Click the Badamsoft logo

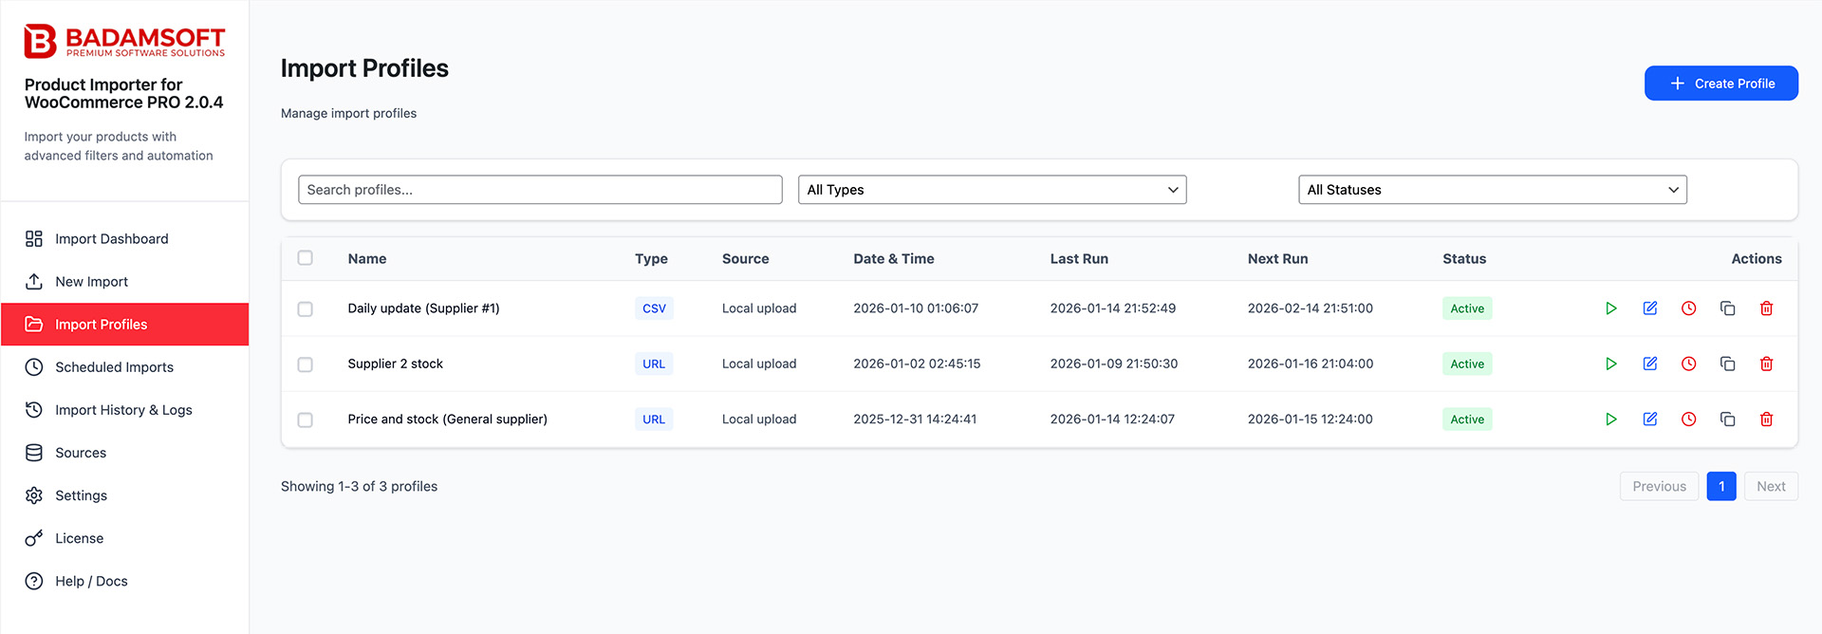point(124,41)
